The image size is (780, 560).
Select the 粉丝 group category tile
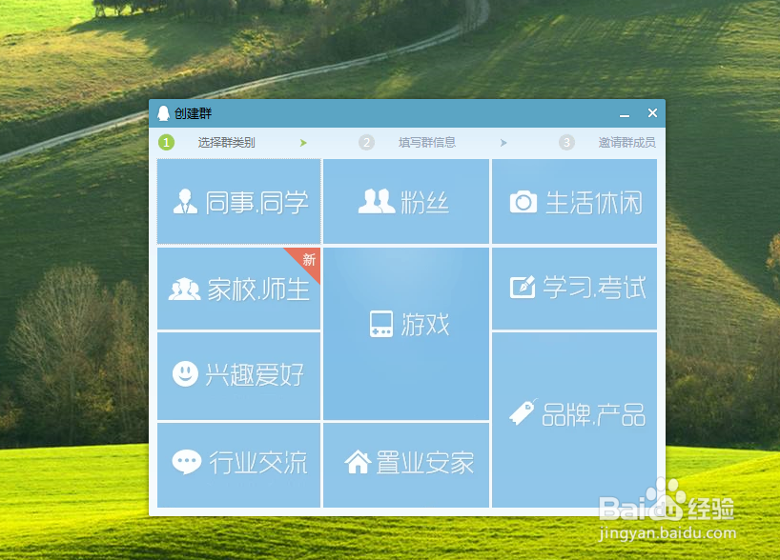click(x=407, y=200)
